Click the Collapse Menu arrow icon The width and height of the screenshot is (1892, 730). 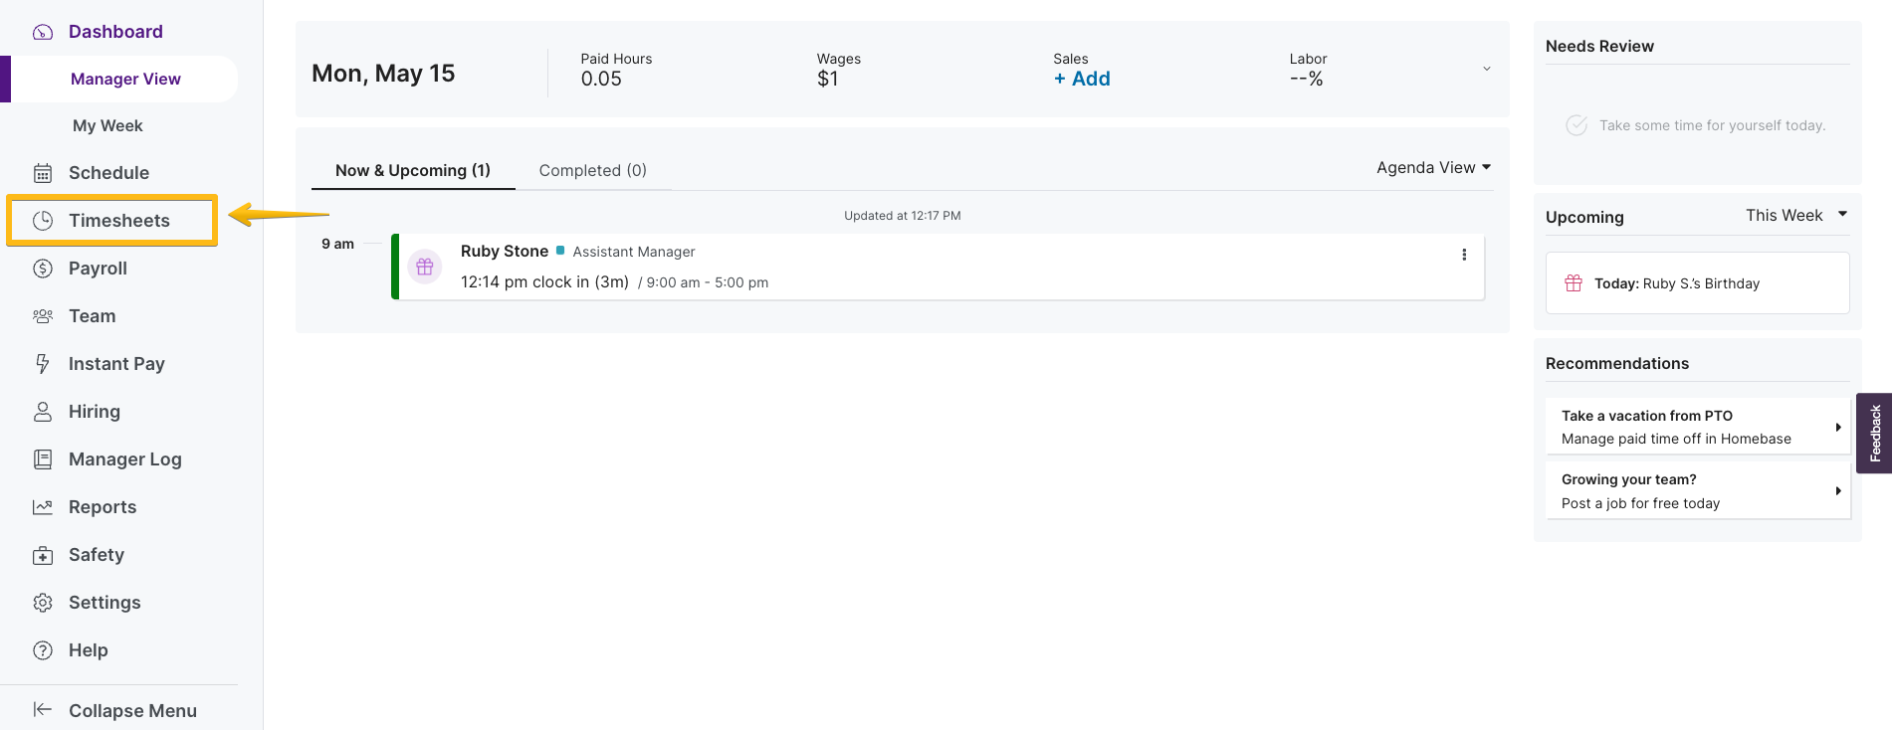coord(43,710)
